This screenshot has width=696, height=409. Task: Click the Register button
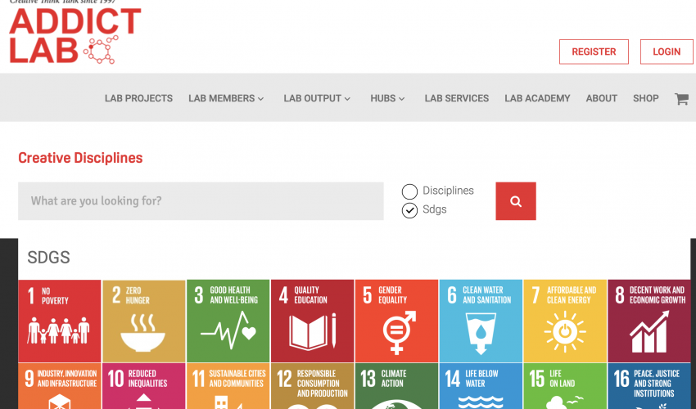pos(594,52)
